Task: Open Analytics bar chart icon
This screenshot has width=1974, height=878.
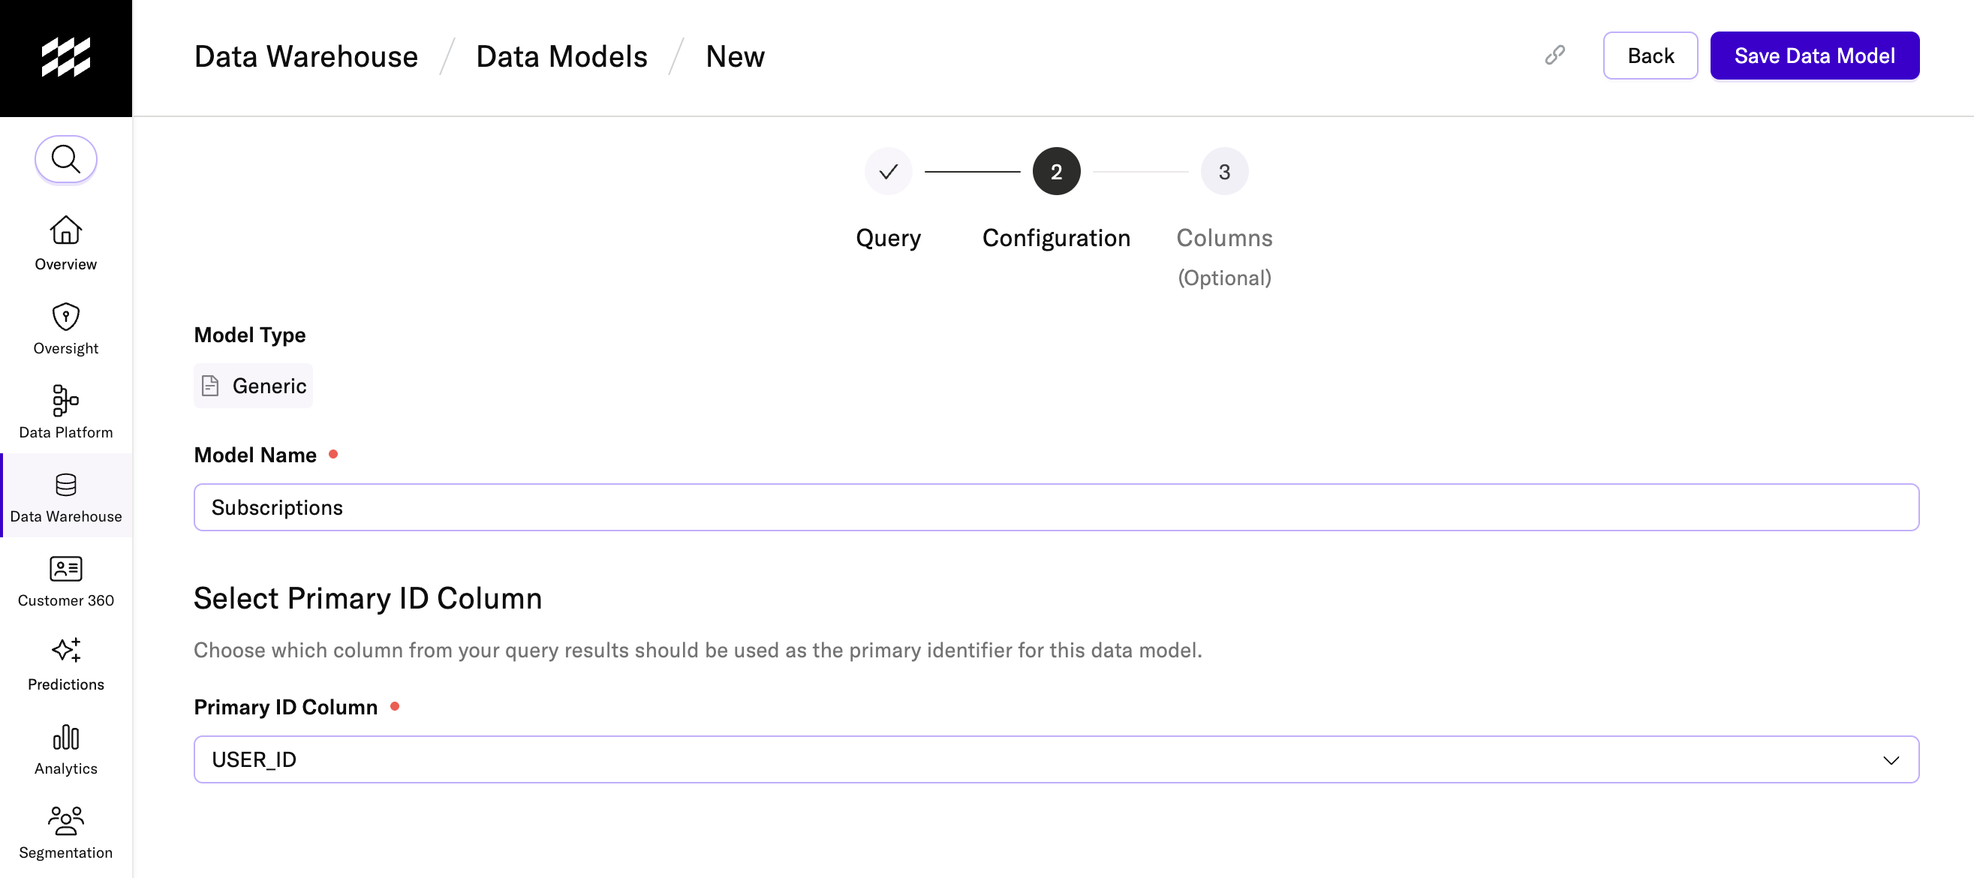Action: [66, 737]
